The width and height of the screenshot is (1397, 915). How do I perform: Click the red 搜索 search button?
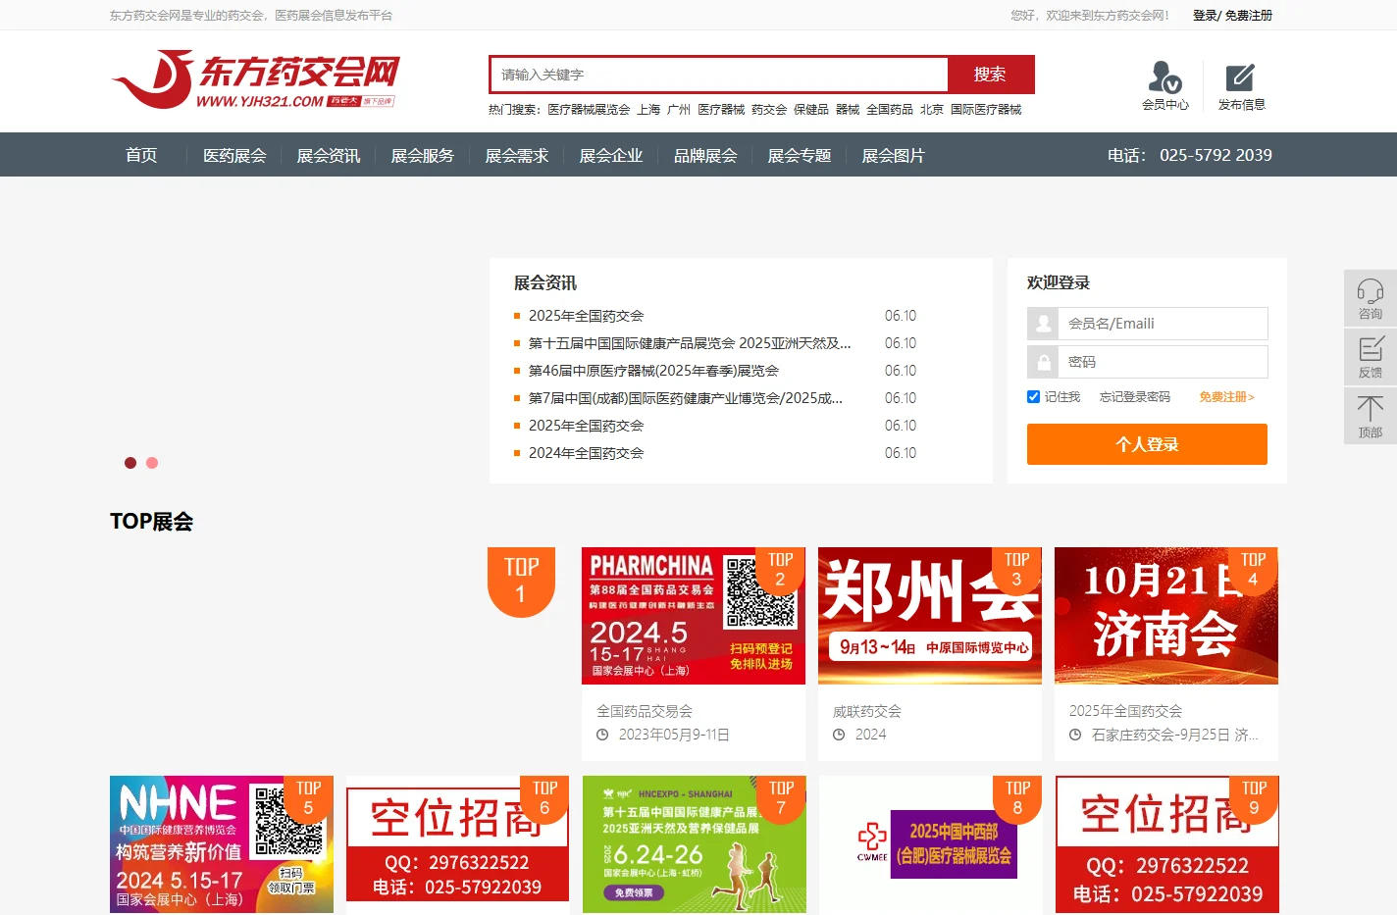coord(991,75)
